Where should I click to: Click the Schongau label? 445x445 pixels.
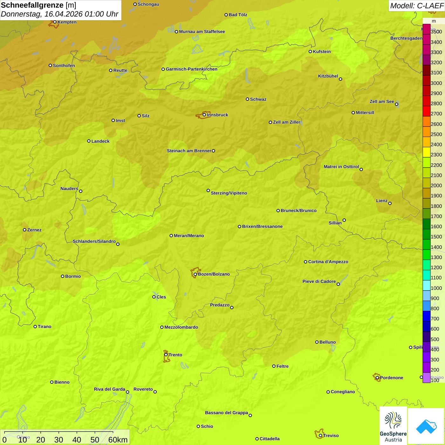(148, 4)
